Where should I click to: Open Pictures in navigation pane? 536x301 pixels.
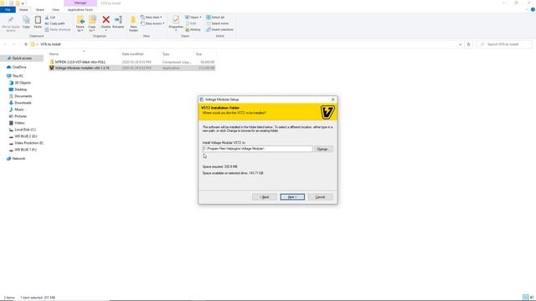[20, 116]
